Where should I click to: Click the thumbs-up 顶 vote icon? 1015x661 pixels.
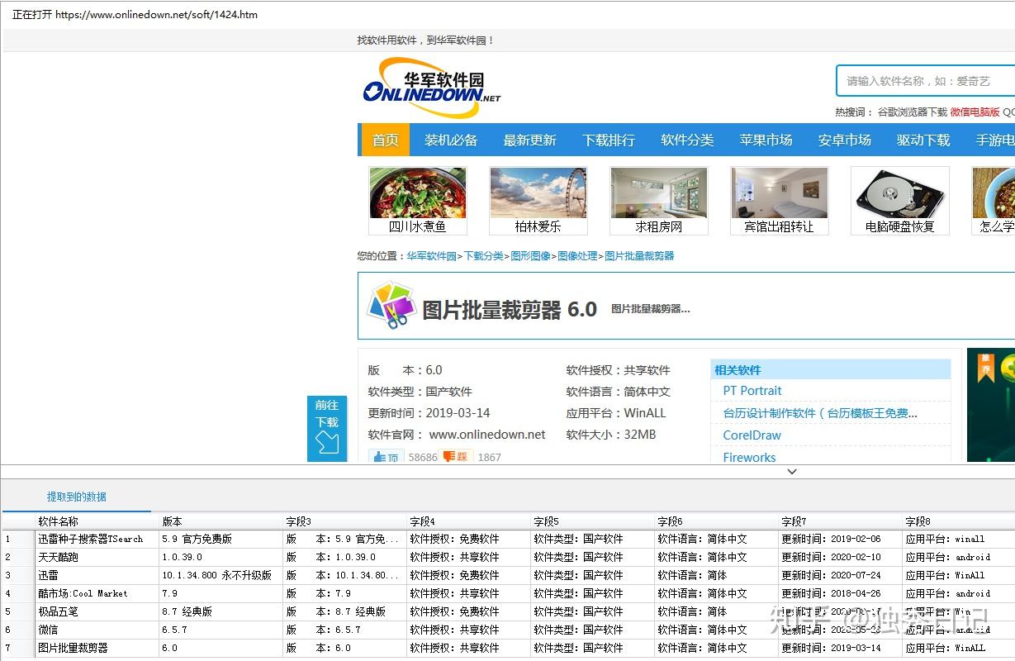pyautogui.click(x=386, y=457)
